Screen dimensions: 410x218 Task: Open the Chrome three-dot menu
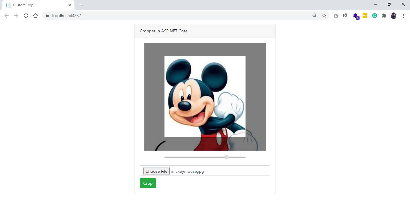(403, 16)
